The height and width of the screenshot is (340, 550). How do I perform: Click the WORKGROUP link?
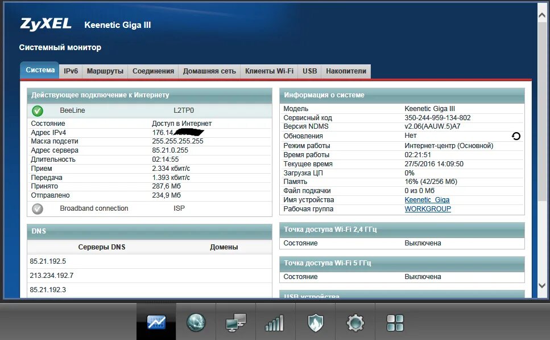[x=428, y=209]
